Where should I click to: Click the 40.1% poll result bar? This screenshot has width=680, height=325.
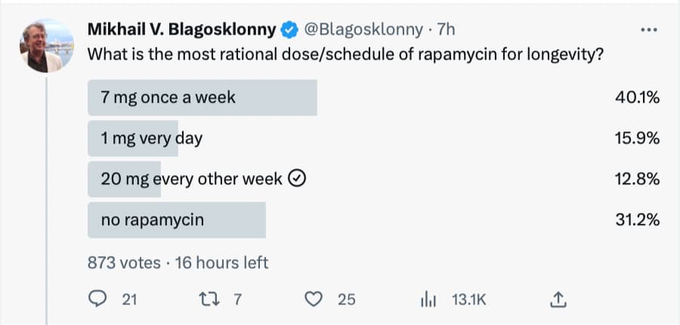pos(202,97)
